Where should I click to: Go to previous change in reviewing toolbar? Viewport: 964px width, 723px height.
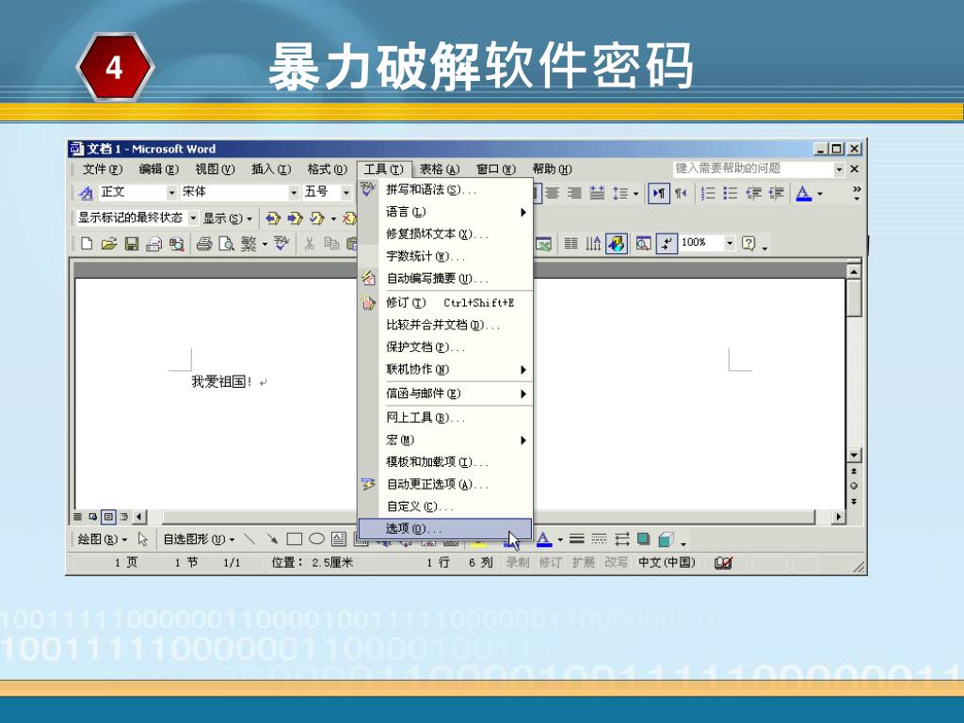[273, 218]
